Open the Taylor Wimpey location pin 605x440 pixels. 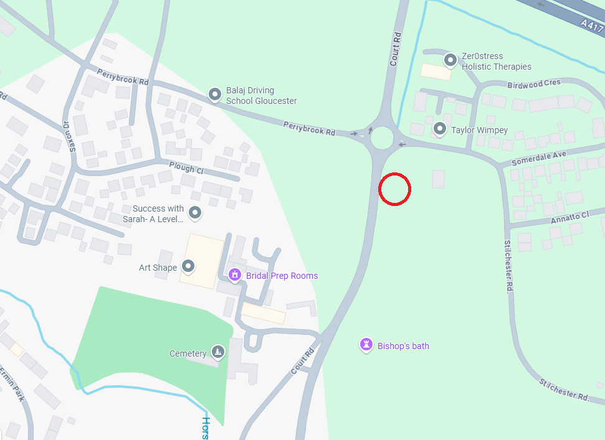pos(439,129)
